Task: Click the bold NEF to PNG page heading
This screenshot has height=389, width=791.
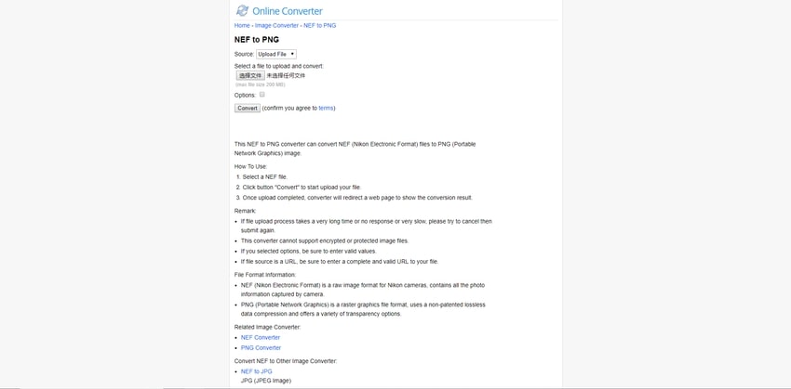Action: [x=257, y=40]
